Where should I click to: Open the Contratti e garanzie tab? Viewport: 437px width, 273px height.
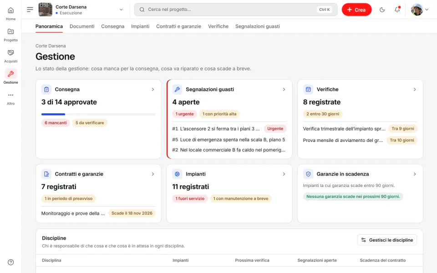click(178, 26)
